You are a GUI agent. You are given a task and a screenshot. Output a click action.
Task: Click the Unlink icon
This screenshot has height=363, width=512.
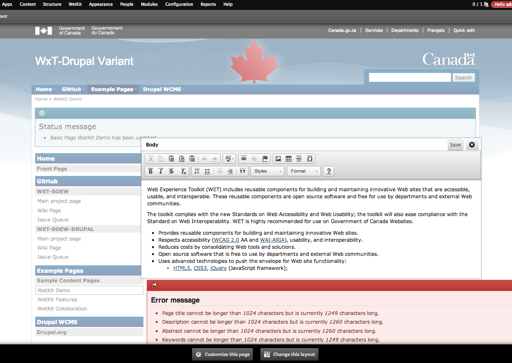click(x=254, y=159)
